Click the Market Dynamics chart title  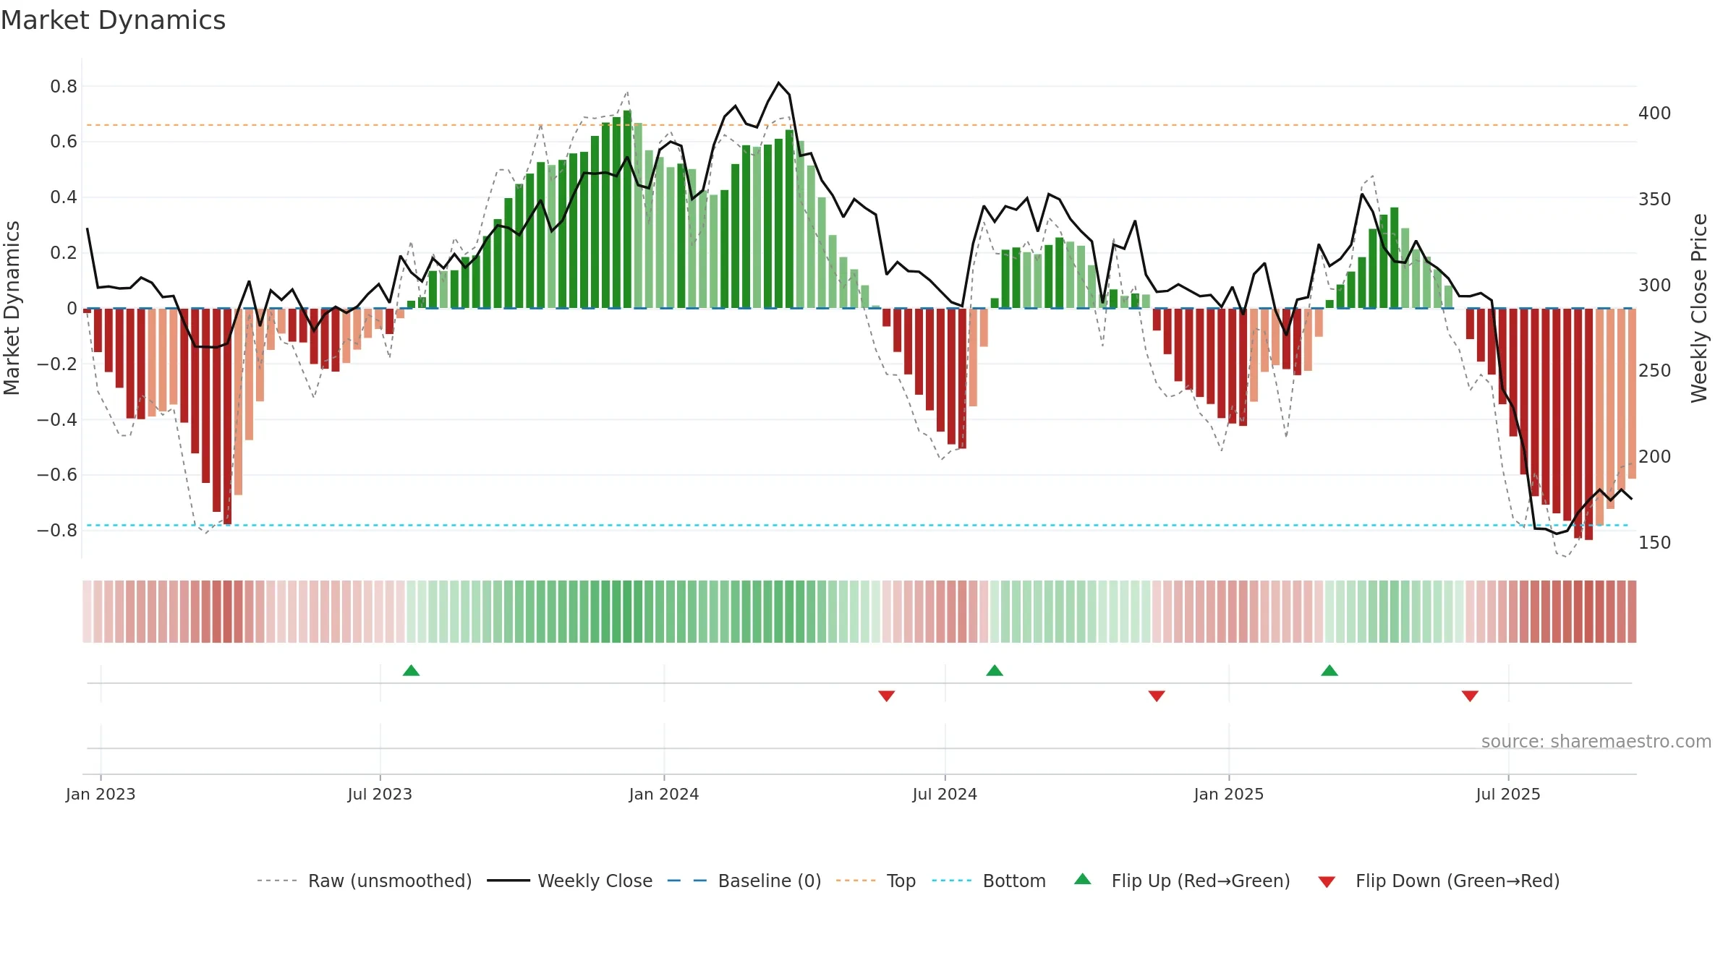(113, 20)
